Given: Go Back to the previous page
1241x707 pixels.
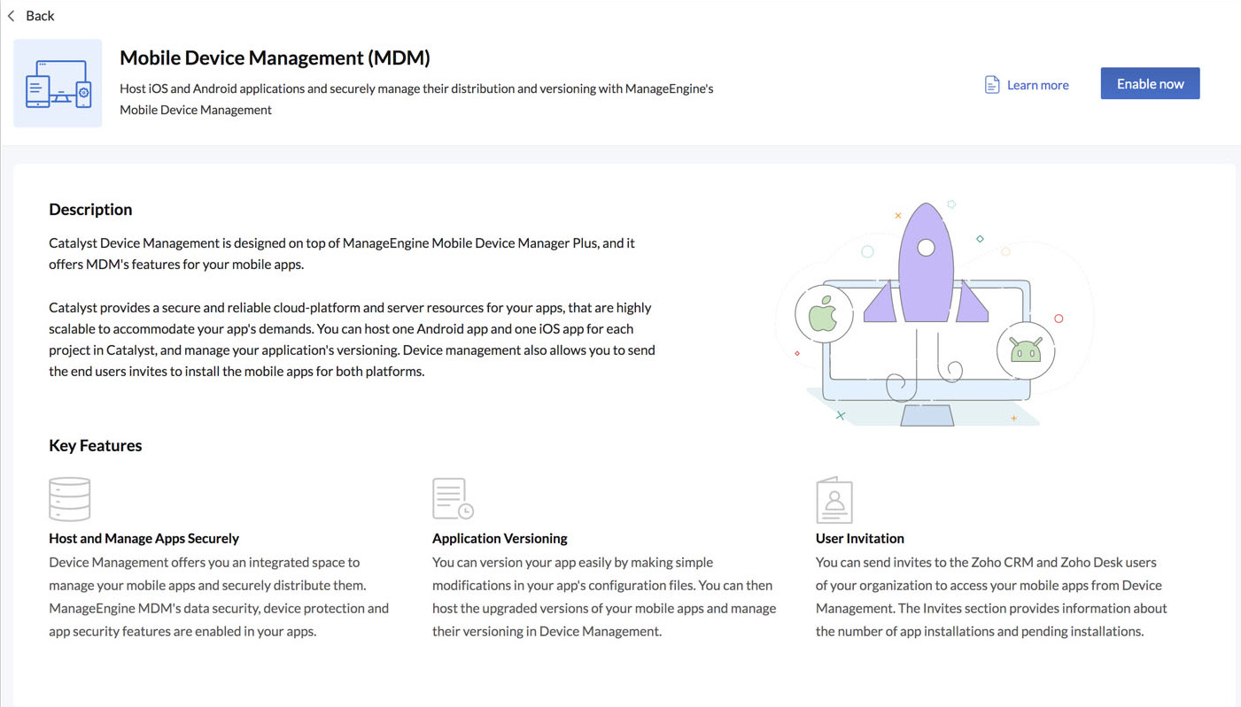Looking at the screenshot, I should pyautogui.click(x=40, y=16).
